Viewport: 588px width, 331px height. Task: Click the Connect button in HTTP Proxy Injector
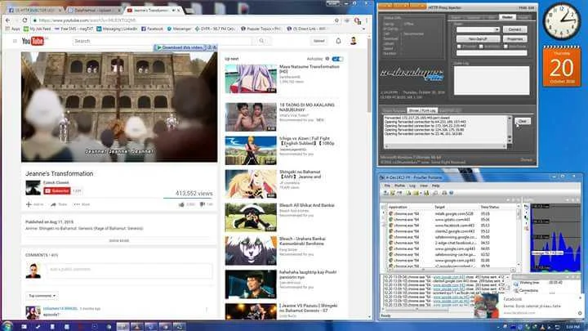click(x=514, y=29)
